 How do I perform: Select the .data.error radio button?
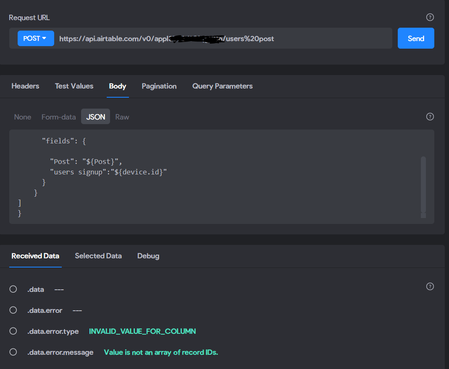(13, 310)
